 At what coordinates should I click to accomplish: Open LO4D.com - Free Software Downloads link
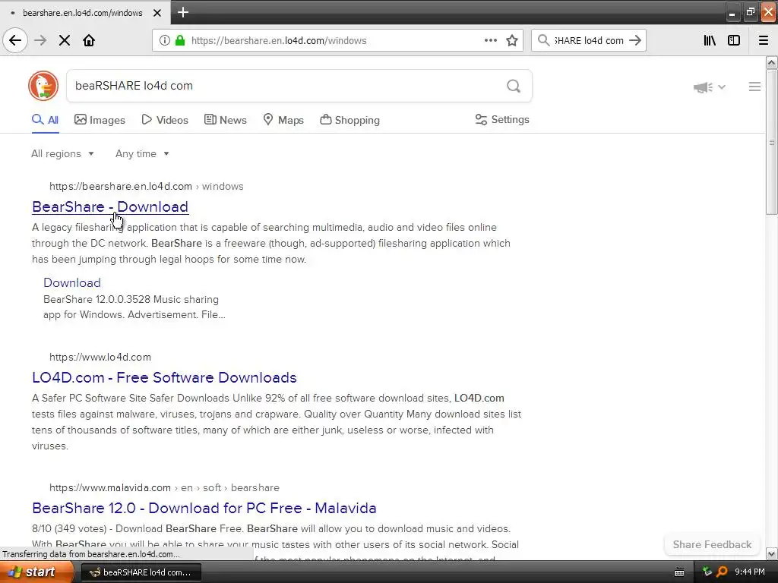click(x=164, y=377)
